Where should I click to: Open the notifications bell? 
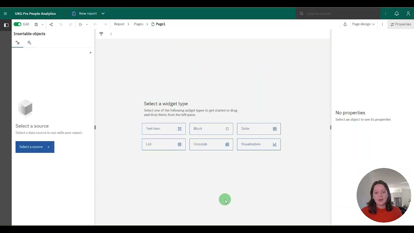click(397, 14)
